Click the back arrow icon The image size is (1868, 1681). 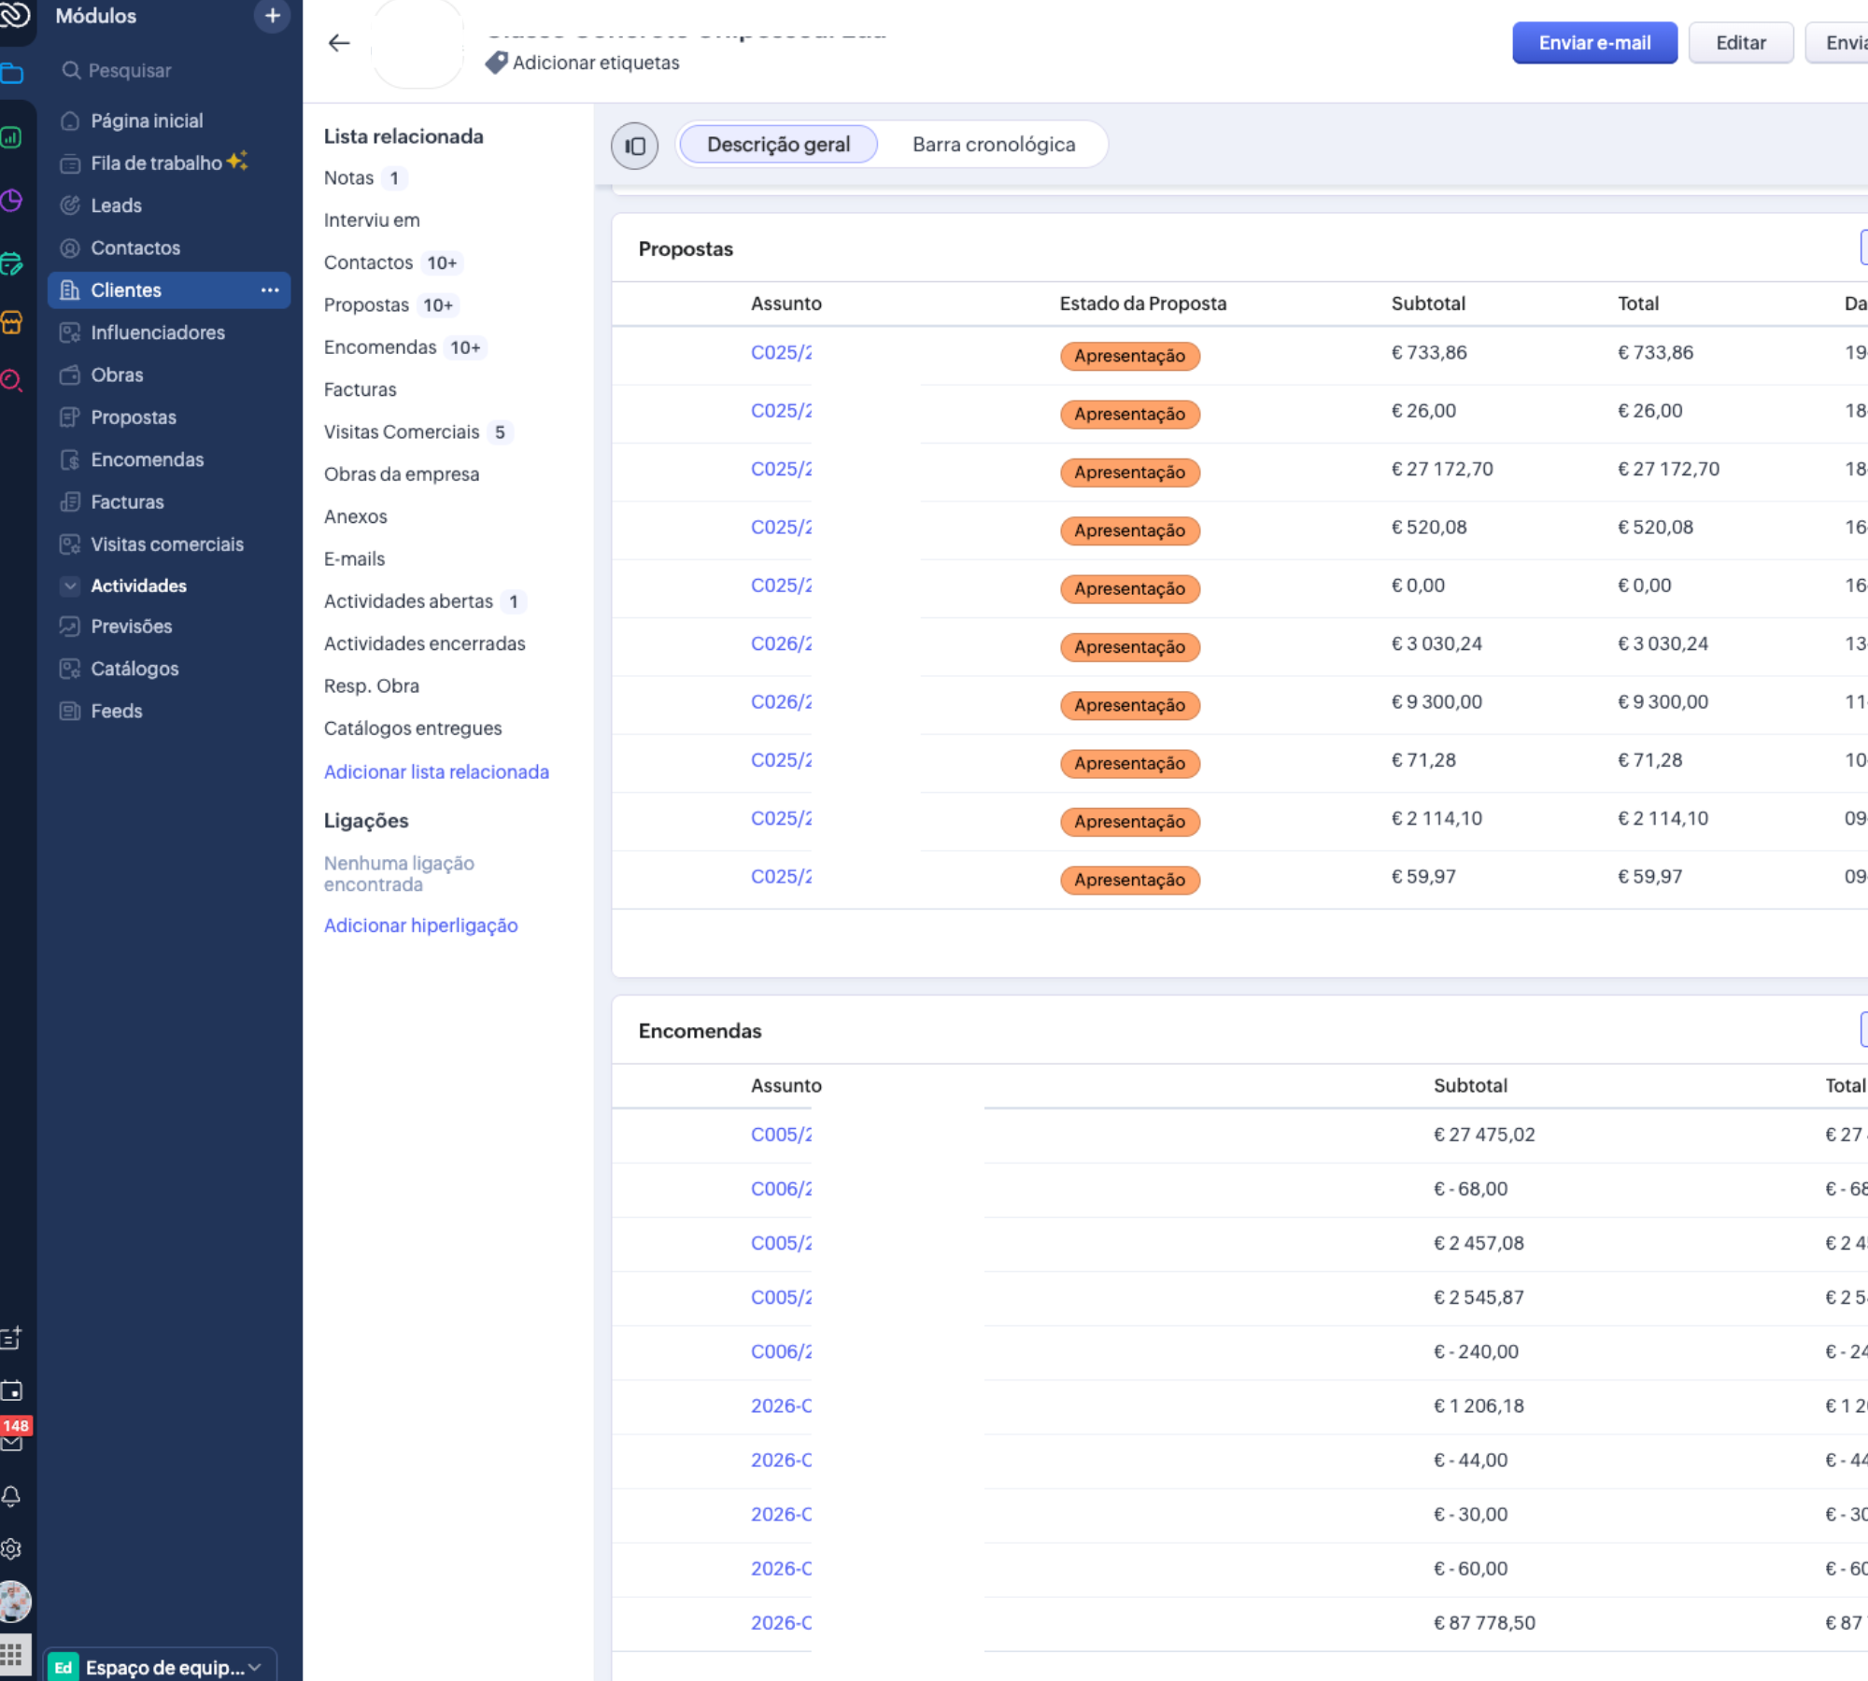point(338,43)
